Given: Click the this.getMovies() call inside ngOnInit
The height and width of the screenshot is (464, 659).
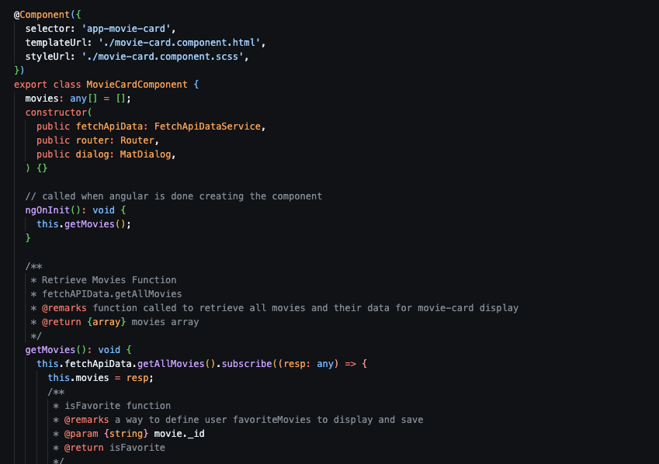Looking at the screenshot, I should 84,224.
